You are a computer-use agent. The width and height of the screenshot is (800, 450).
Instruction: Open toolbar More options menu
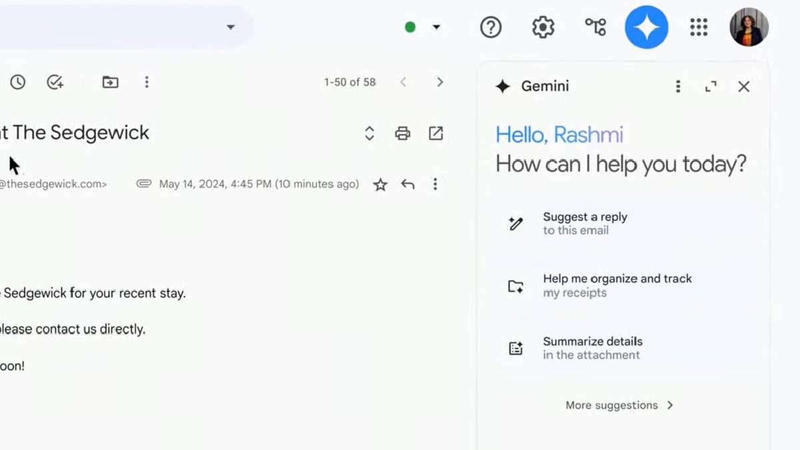(147, 82)
